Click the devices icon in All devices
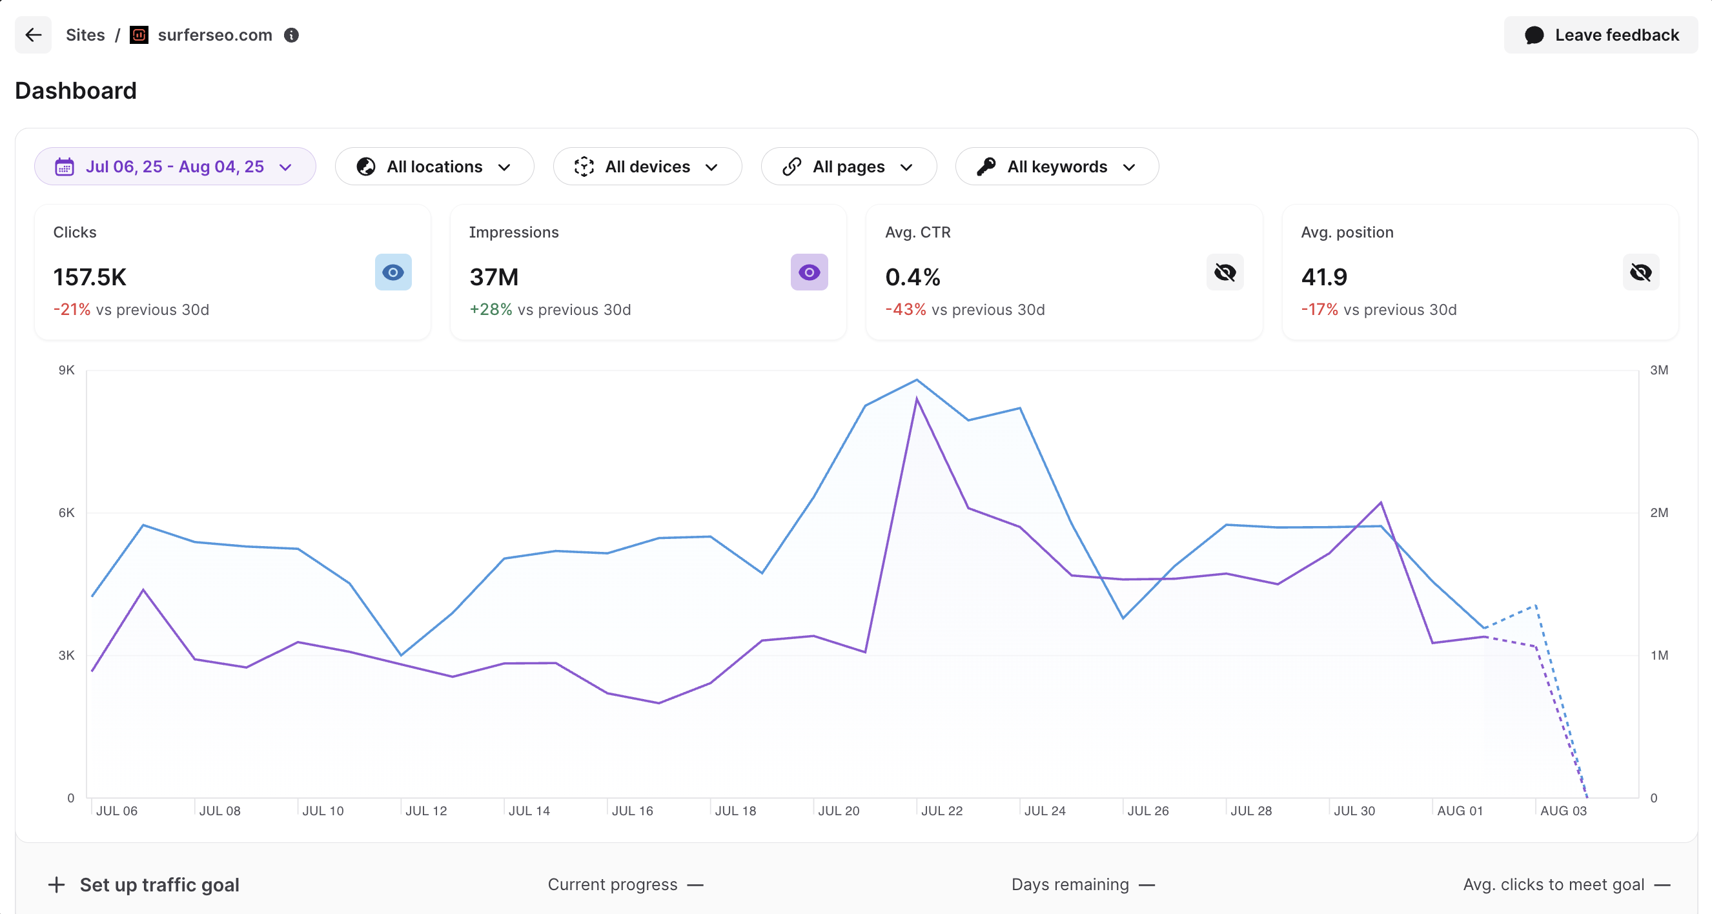The image size is (1712, 914). (584, 167)
